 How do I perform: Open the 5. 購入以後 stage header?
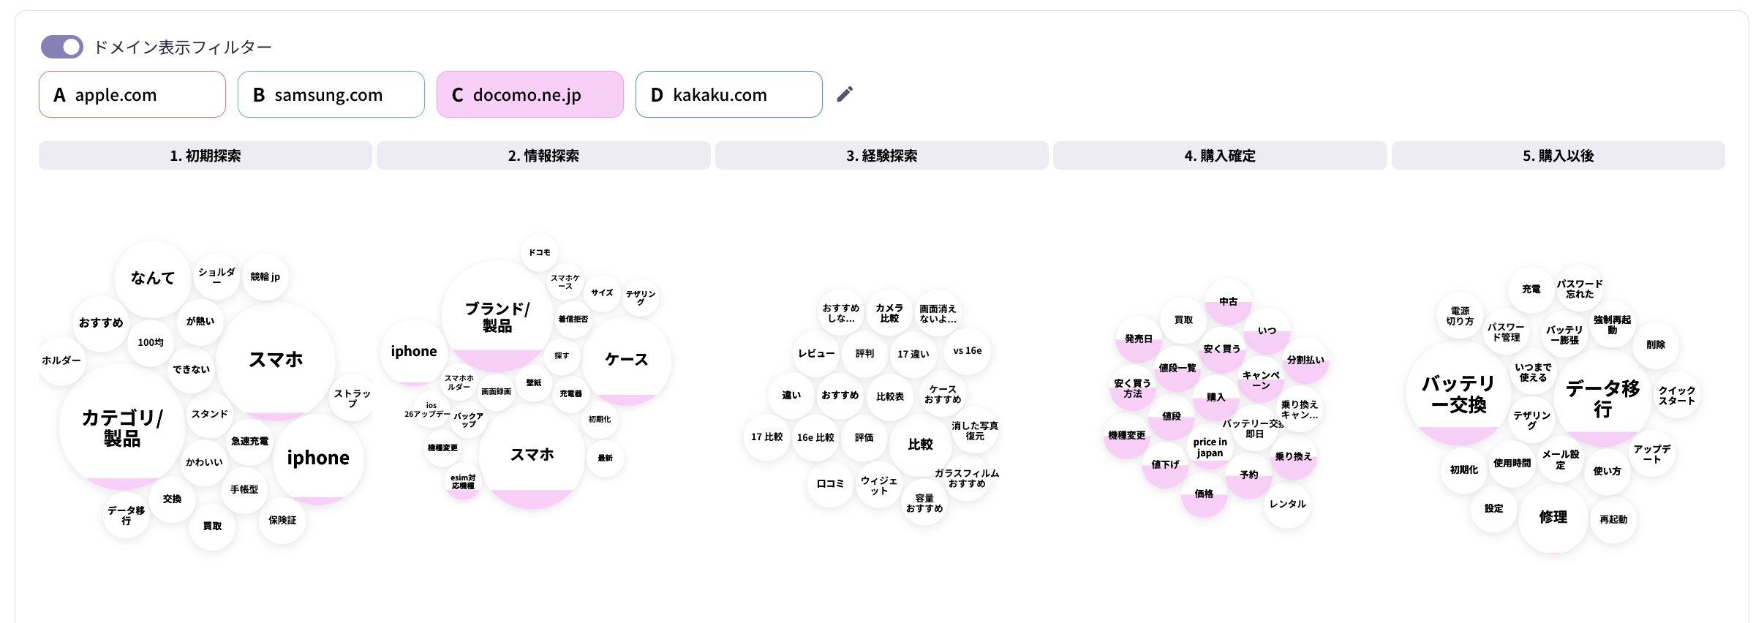pyautogui.click(x=1558, y=156)
